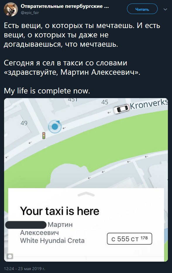Select building number 45 on map
The width and height of the screenshot is (172, 273).
point(105,102)
